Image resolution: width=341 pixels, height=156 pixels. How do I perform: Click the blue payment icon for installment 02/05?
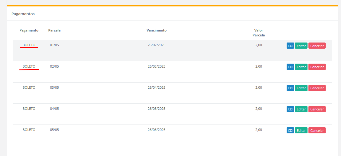pyautogui.click(x=290, y=67)
